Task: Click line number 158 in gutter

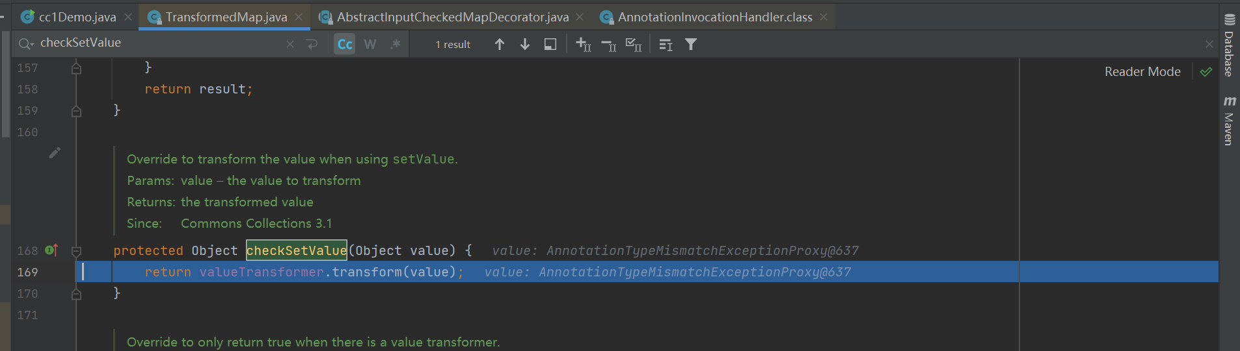Action: [27, 89]
